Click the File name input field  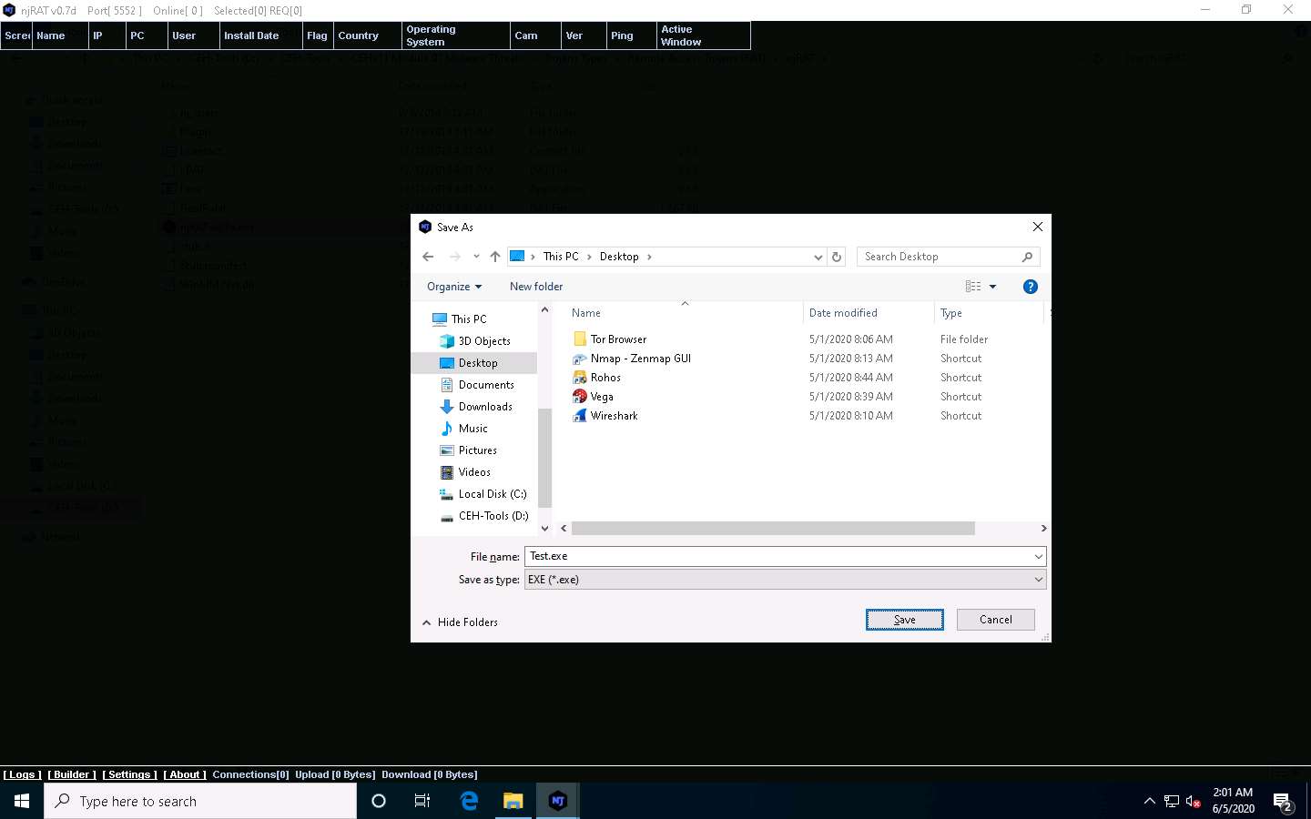tap(778, 556)
